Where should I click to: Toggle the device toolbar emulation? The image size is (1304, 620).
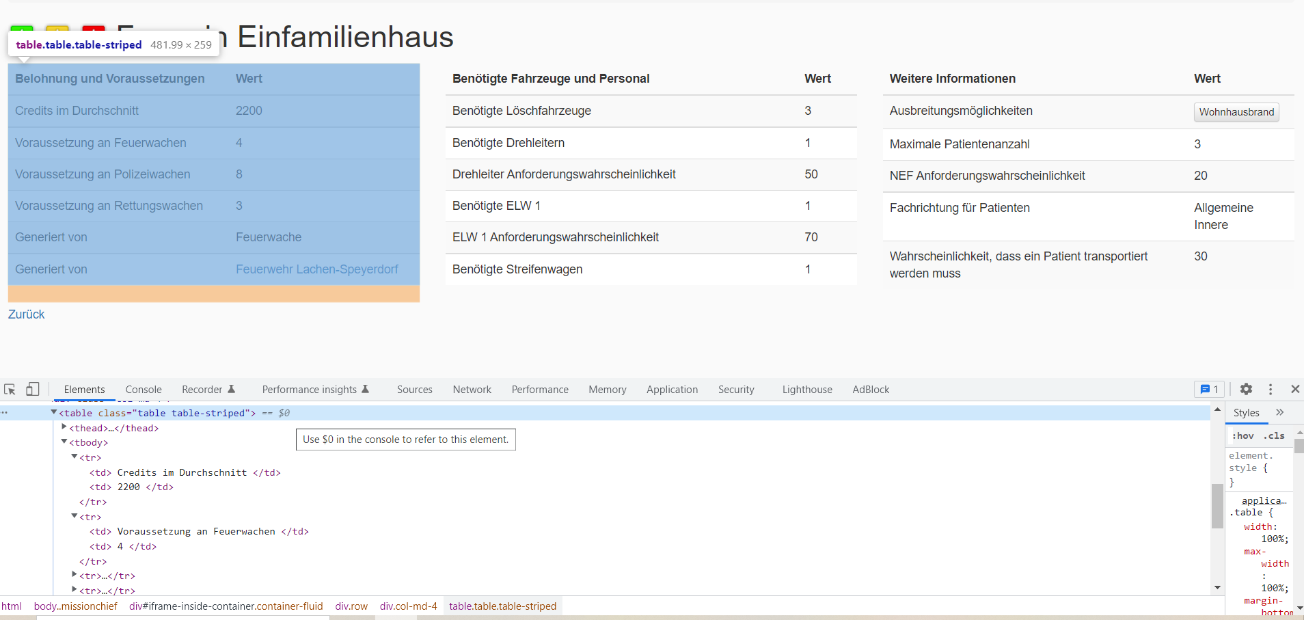[x=32, y=389]
